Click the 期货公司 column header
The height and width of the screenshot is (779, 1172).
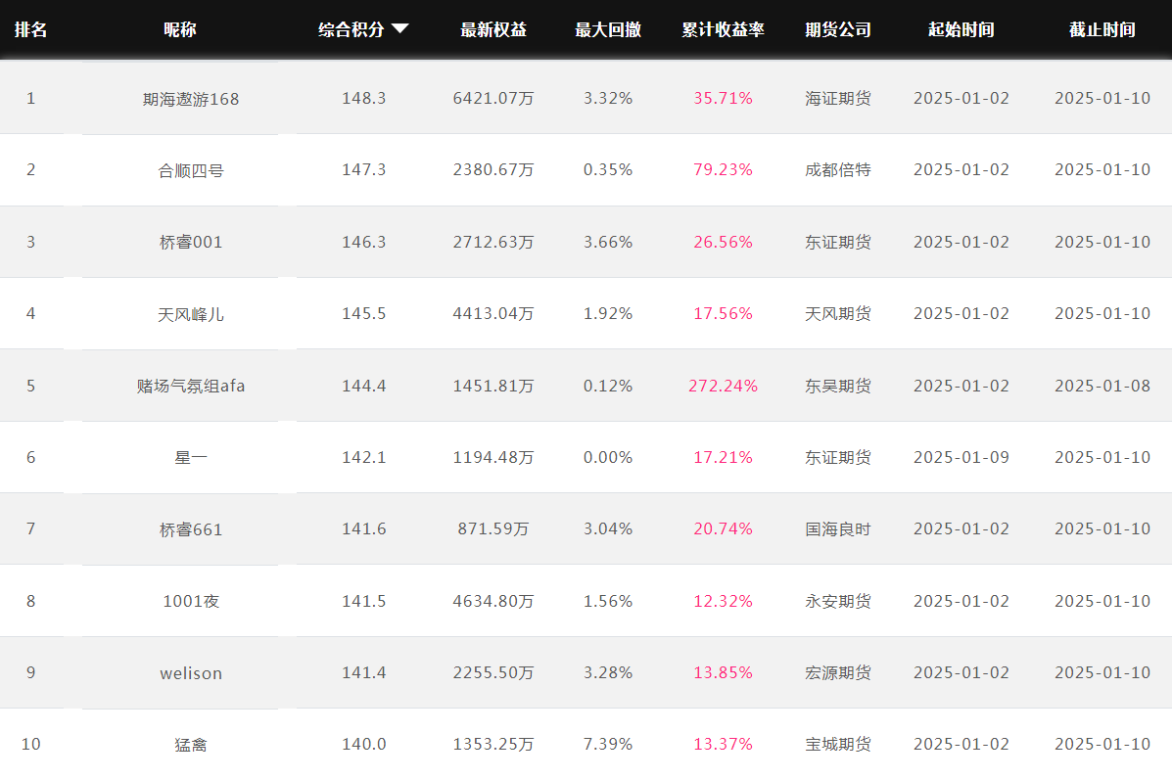(x=838, y=30)
